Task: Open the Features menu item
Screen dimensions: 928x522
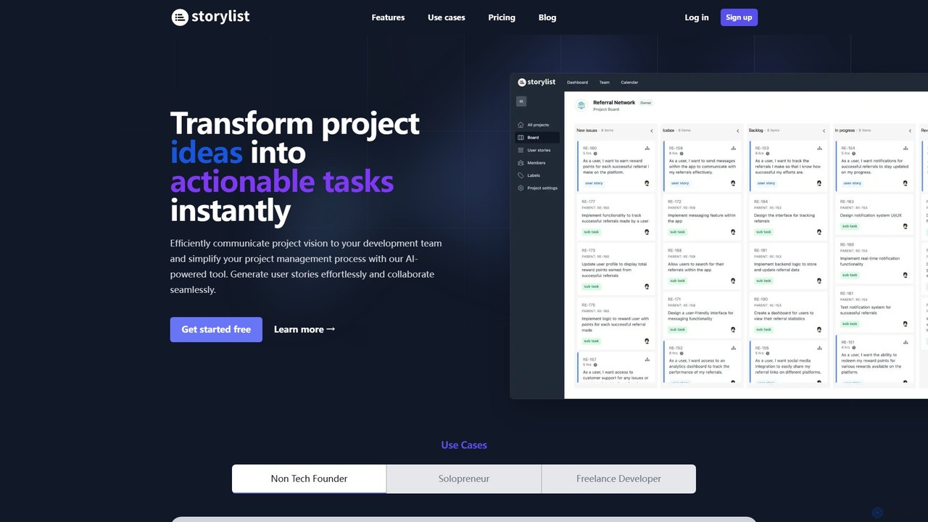Action: (x=388, y=17)
